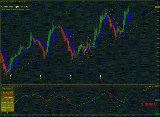
Task: Click the 18:00 vertical time marker
Action: pyautogui.click(x=10, y=77)
